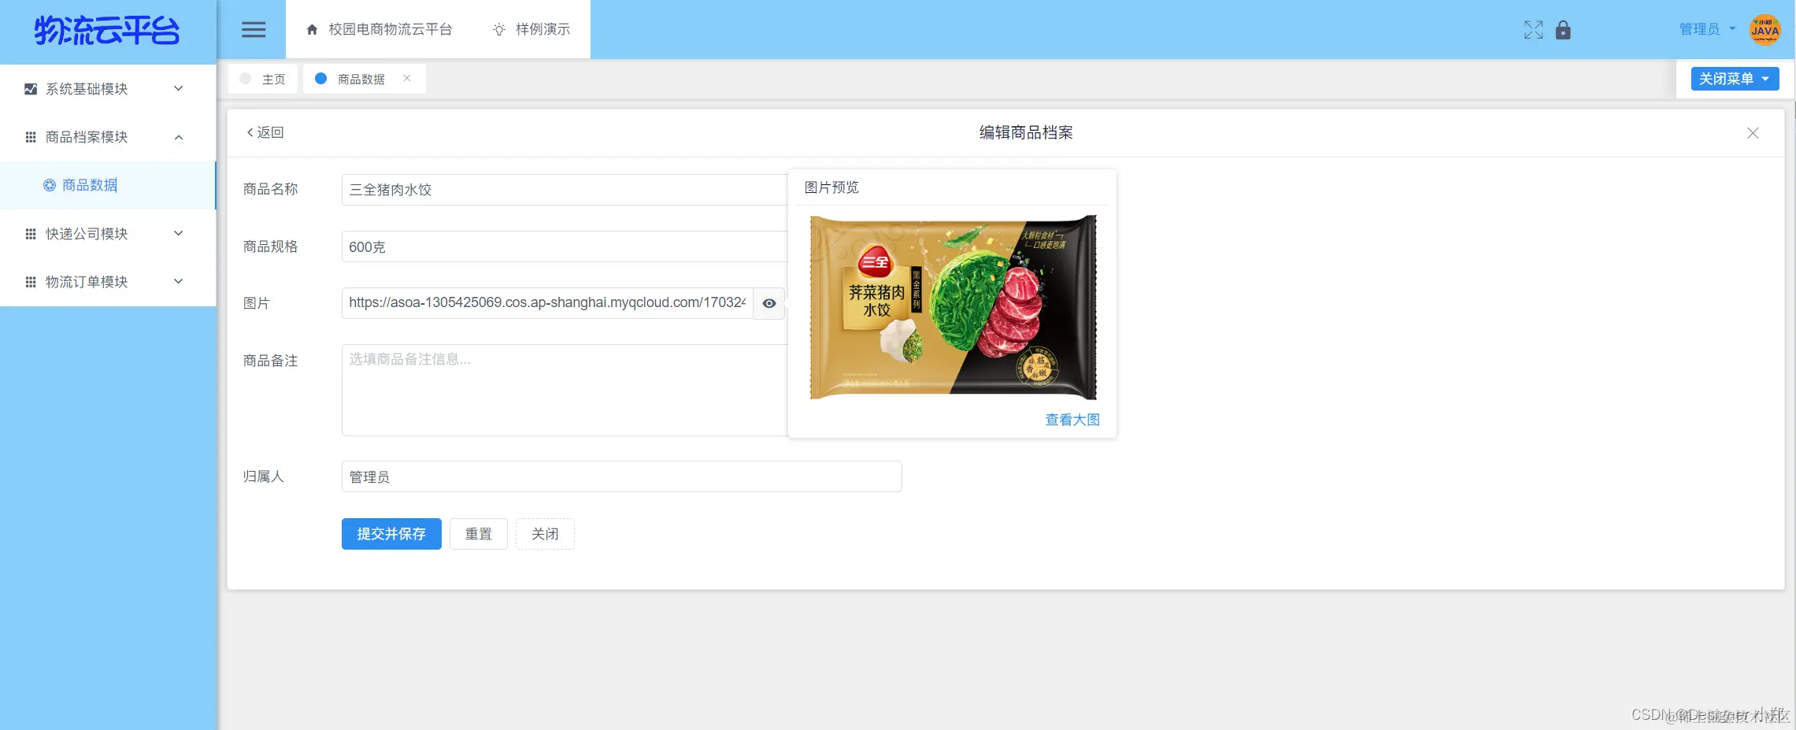
Task: Click the 商品备注 input field
Action: pyautogui.click(x=564, y=390)
